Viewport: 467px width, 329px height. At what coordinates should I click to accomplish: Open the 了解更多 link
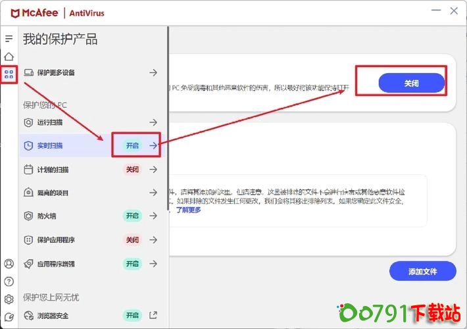pyautogui.click(x=188, y=210)
